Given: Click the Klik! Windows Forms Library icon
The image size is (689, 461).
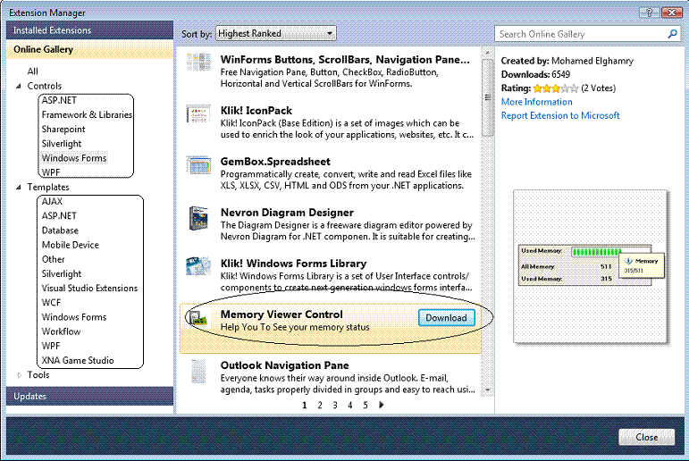Looking at the screenshot, I should pyautogui.click(x=198, y=266).
